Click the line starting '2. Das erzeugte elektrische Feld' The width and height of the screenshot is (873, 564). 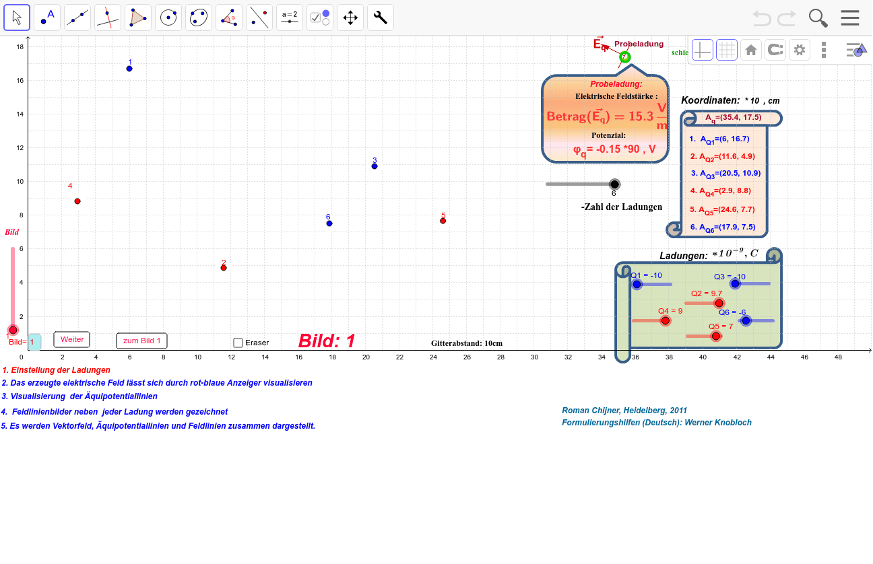coord(157,383)
